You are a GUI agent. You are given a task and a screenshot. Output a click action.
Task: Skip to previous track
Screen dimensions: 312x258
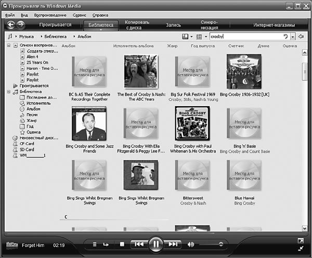click(x=139, y=244)
